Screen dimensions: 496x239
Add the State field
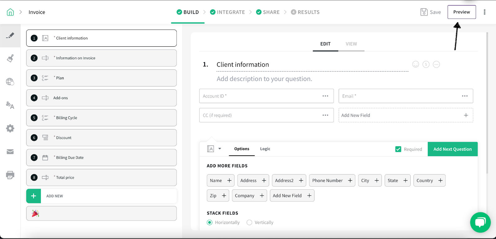click(397, 180)
